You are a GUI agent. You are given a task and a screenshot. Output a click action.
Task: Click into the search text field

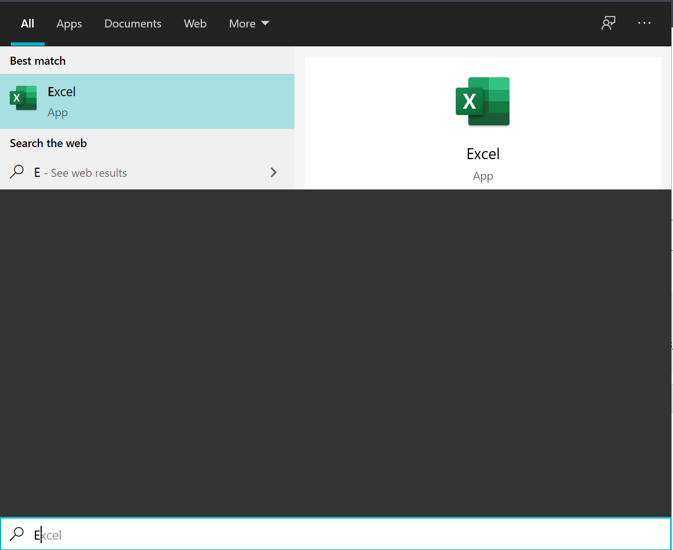pyautogui.click(x=336, y=534)
